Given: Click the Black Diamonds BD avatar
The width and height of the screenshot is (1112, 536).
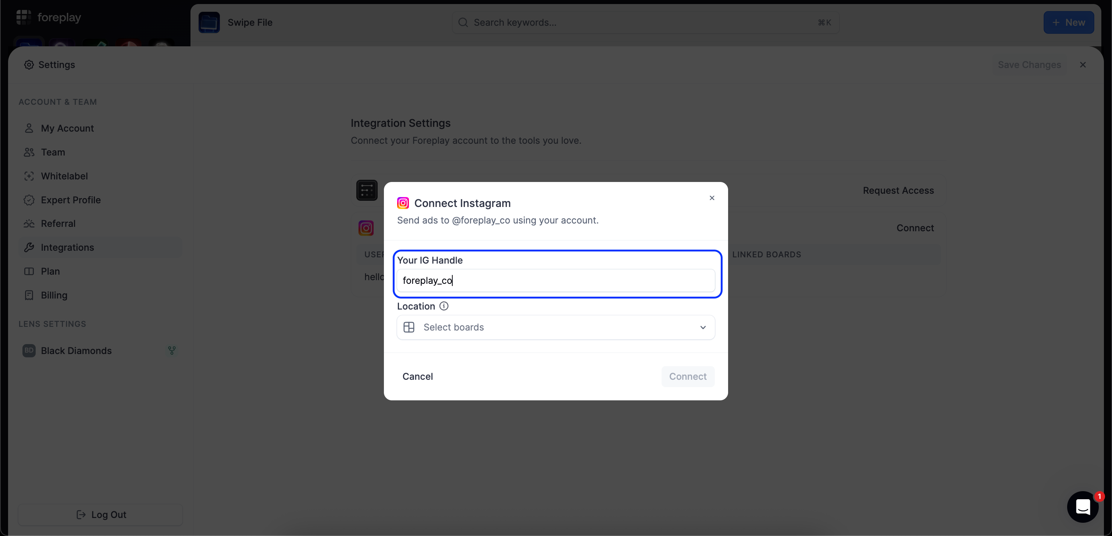Looking at the screenshot, I should click(29, 350).
